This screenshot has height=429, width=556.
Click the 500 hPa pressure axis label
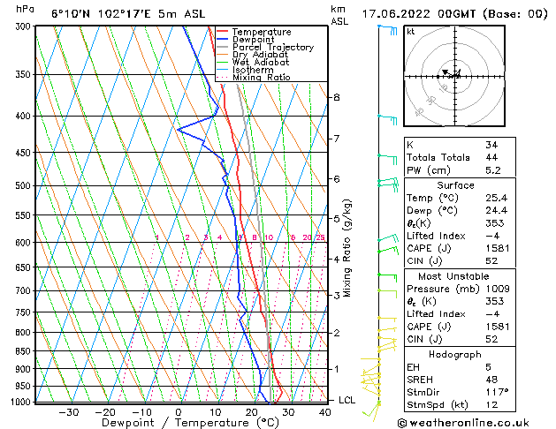(x=25, y=186)
